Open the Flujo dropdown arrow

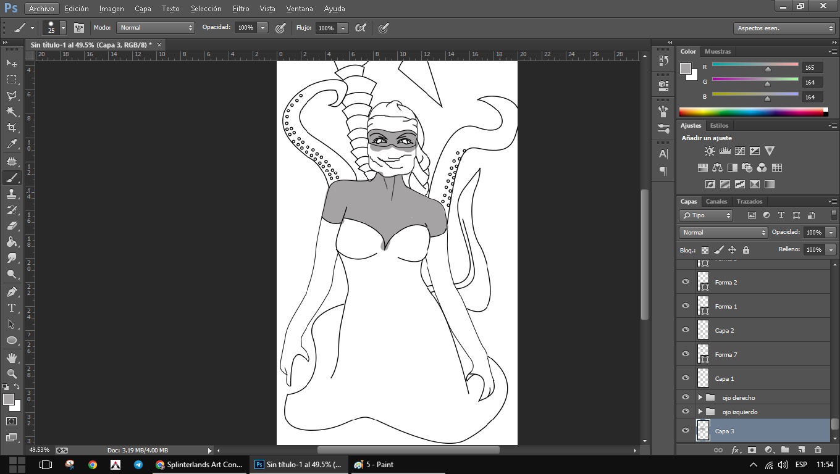click(343, 28)
